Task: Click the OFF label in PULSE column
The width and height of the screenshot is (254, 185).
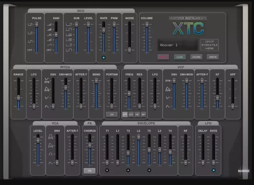Action: (x=30, y=50)
